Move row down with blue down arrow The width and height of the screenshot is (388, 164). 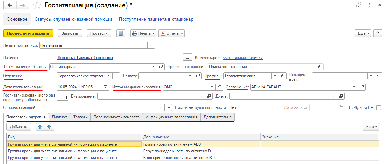point(49,127)
